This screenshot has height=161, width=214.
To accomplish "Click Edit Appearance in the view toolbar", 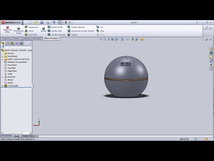I will (133, 40).
